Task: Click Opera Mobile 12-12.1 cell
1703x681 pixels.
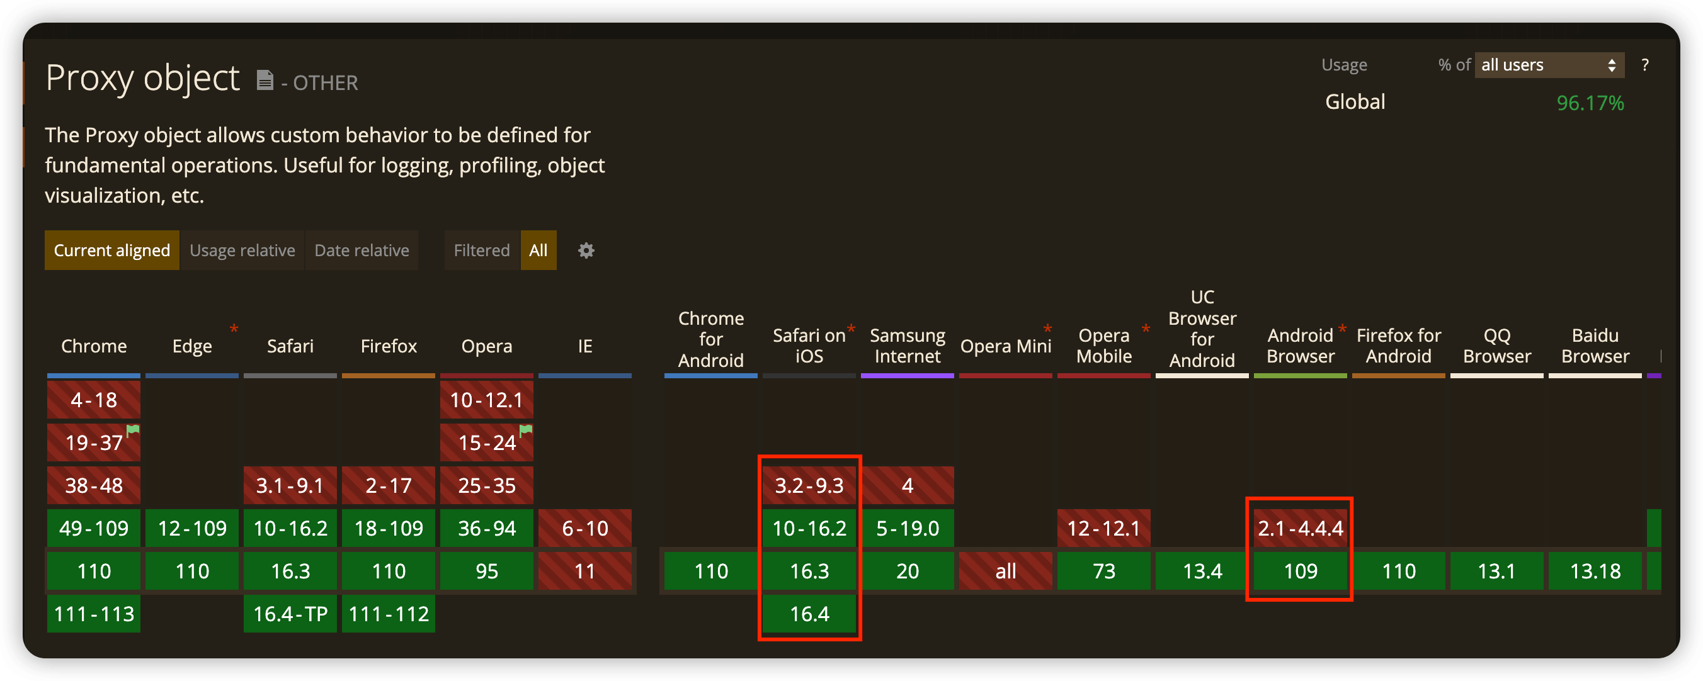Action: coord(1104,529)
